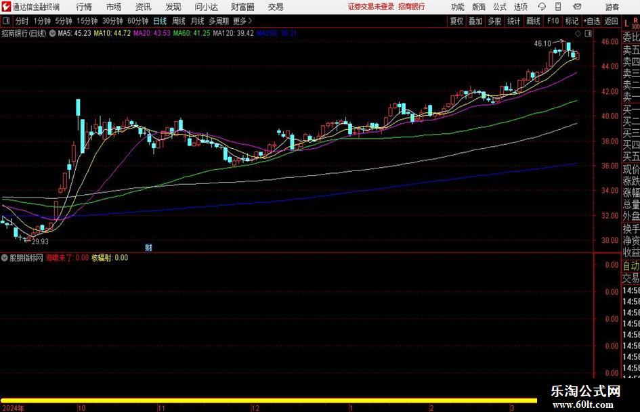640x412 pixels.
Task: Click the 标记 button
Action: (572, 21)
